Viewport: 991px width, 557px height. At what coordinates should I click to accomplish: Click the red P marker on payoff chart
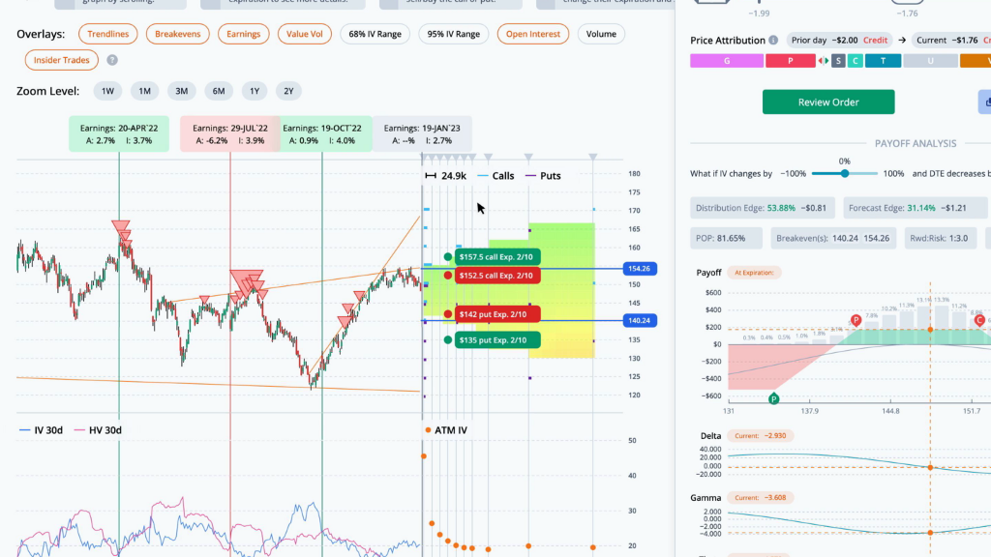856,321
